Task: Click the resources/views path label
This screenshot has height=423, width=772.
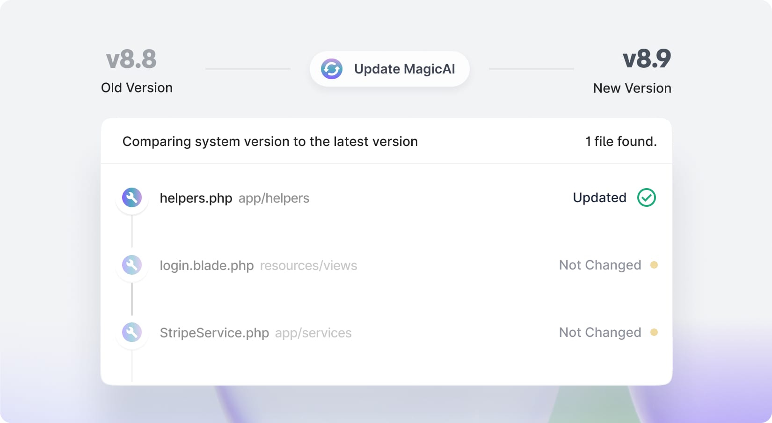Action: (308, 266)
